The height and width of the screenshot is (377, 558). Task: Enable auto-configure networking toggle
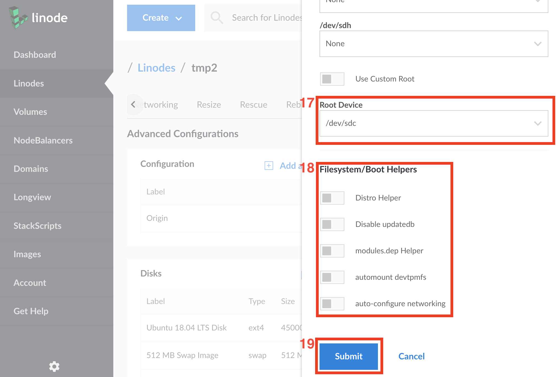(332, 304)
